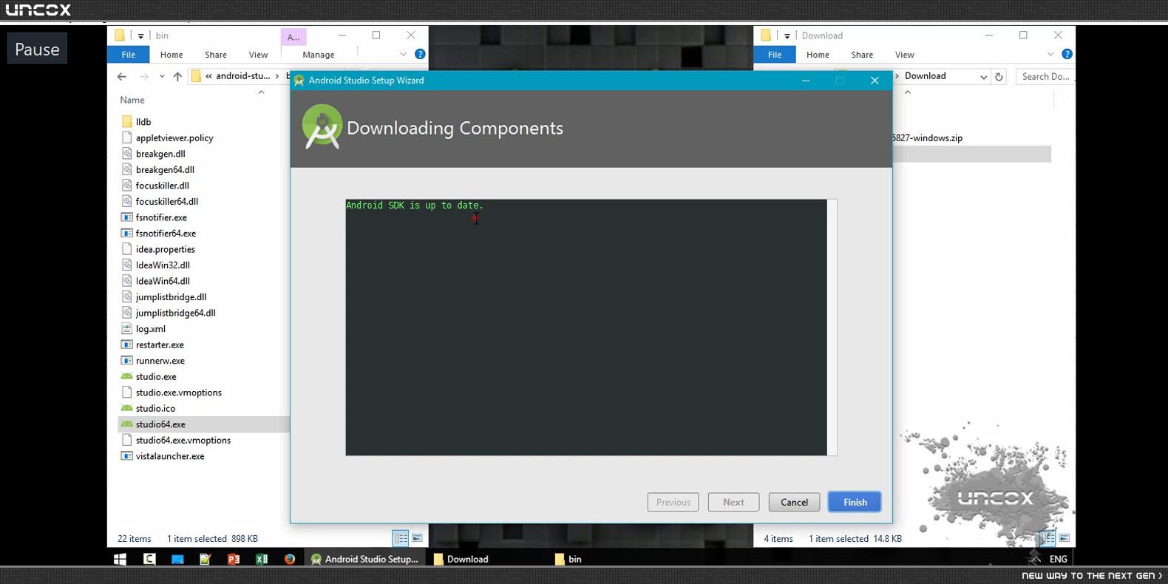Screen dimensions: 1168x584
Task: Click the Setup Wizard console scrollbar
Action: pyautogui.click(x=832, y=327)
